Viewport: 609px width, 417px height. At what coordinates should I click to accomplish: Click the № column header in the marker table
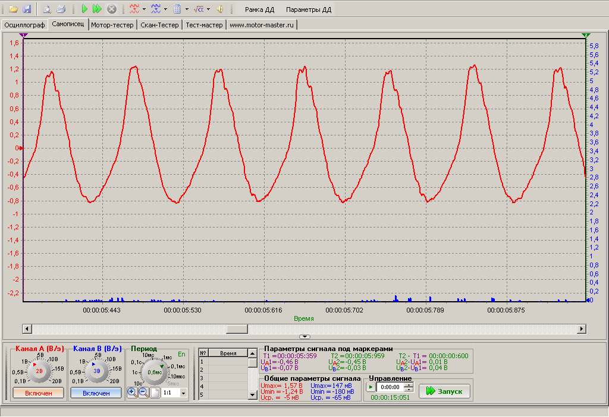click(203, 353)
